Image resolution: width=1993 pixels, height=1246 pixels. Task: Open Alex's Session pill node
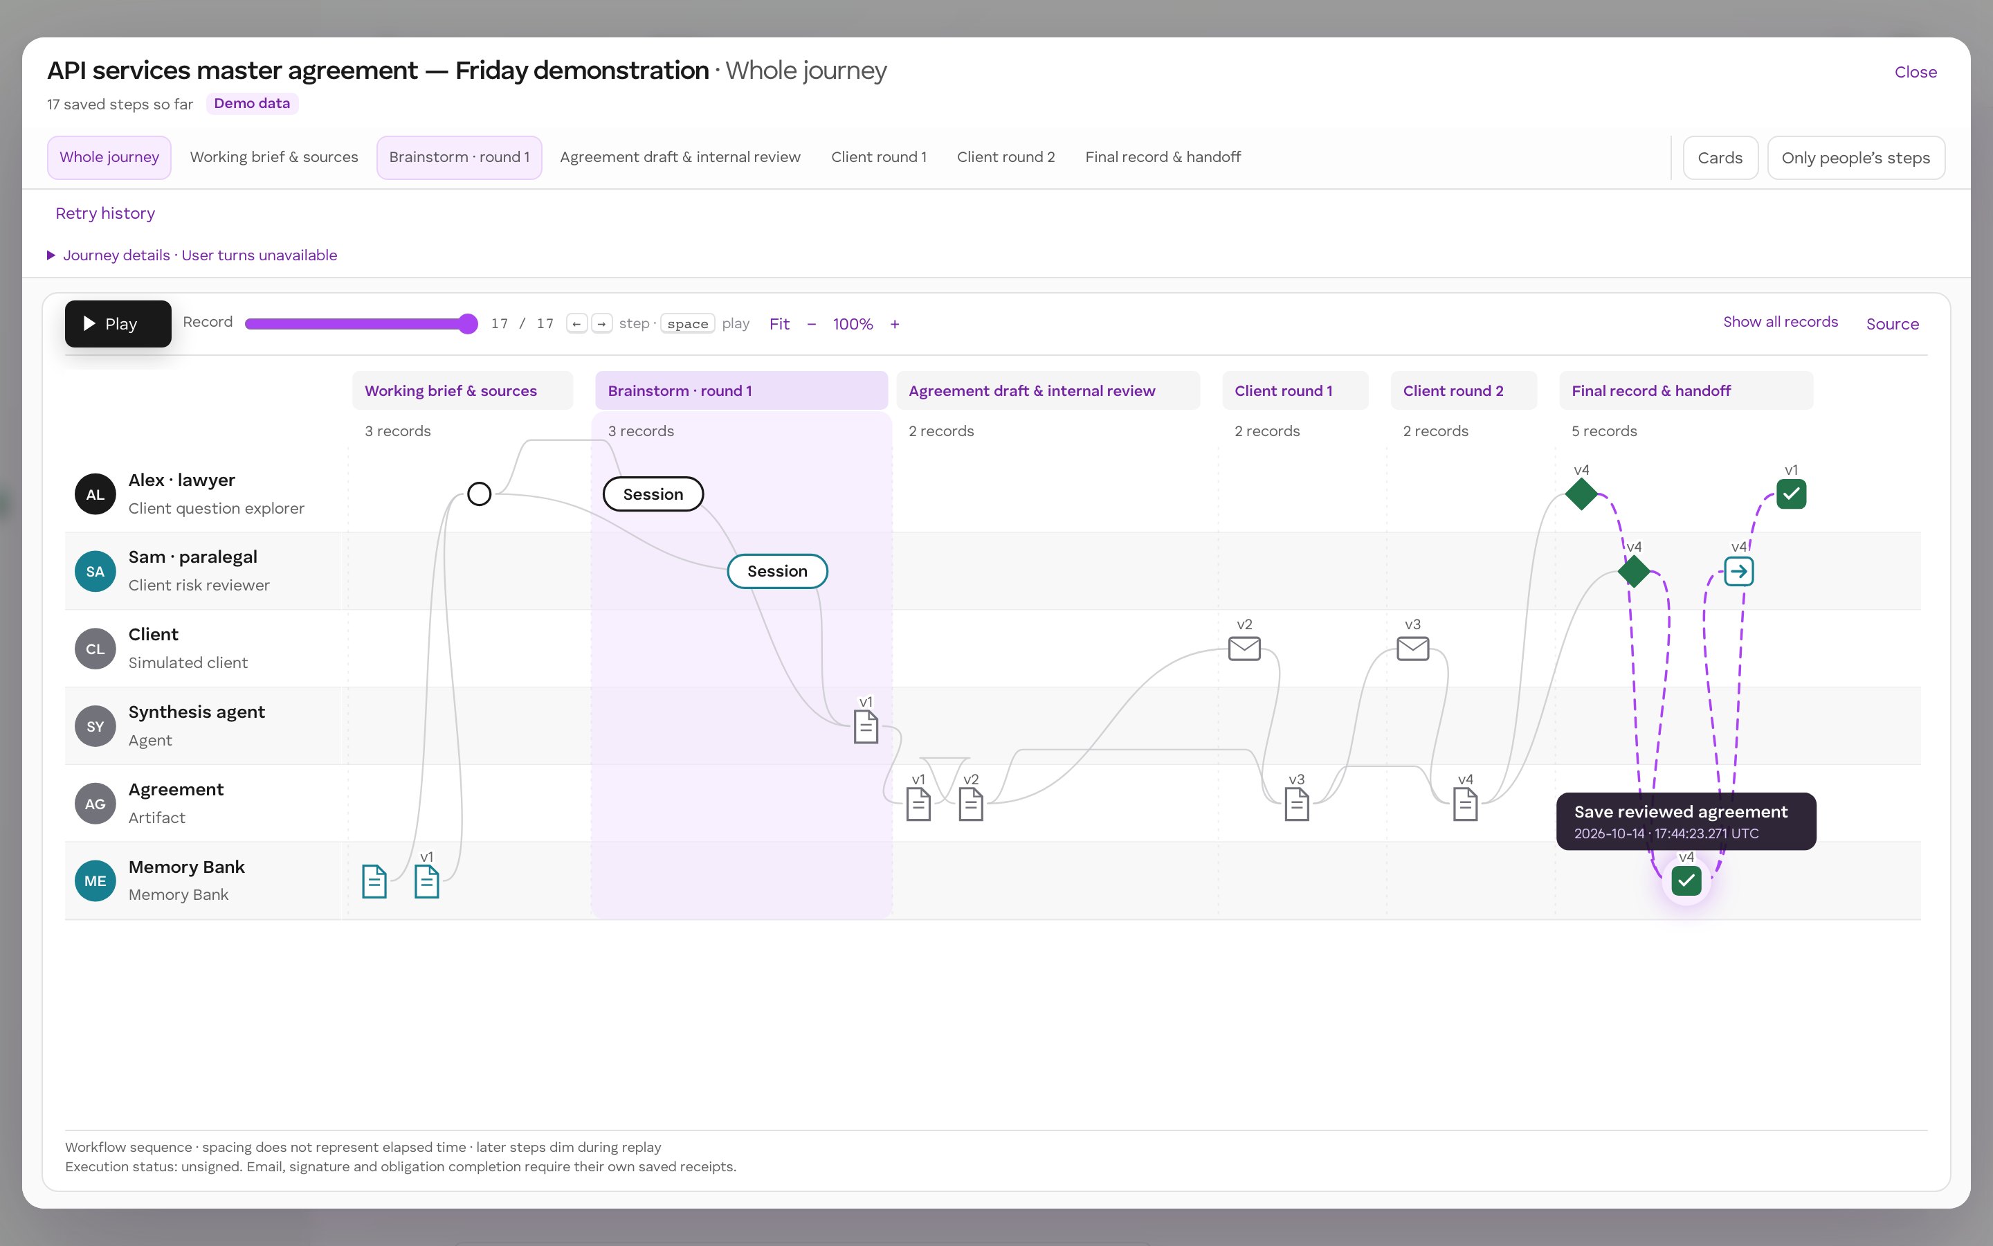pos(653,494)
